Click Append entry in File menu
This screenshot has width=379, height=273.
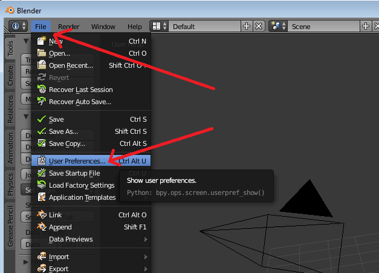pyautogui.click(x=91, y=227)
